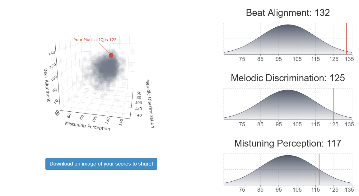This screenshot has height=196, width=359.
Task: Click the 105 tick label under Melodic Discrimination chart
Action: (297, 124)
